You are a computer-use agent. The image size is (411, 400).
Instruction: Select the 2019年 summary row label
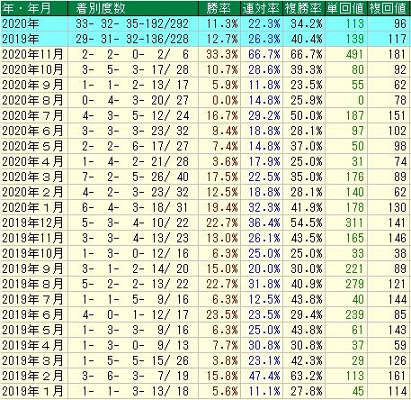click(x=21, y=39)
